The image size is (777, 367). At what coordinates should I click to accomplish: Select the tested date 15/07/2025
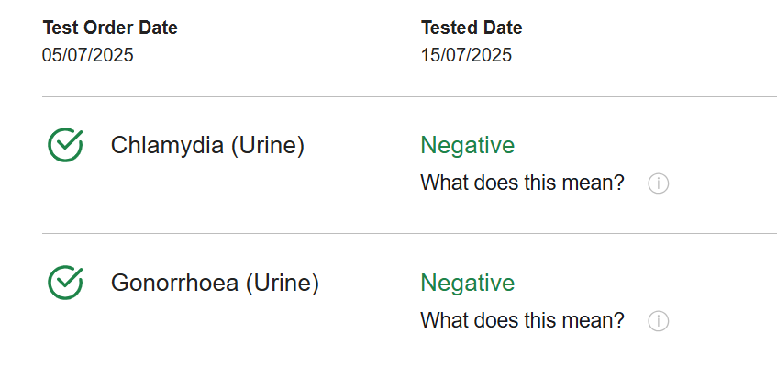tap(466, 55)
